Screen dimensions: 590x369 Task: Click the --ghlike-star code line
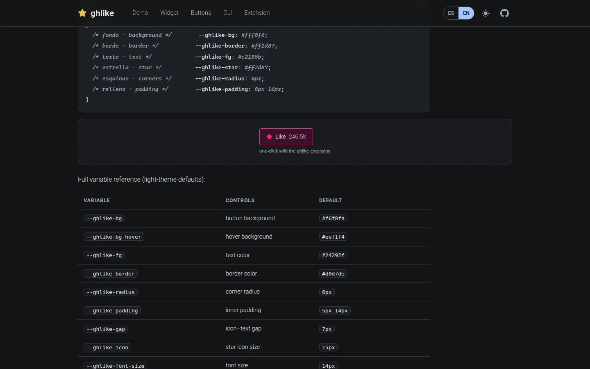coord(233,68)
